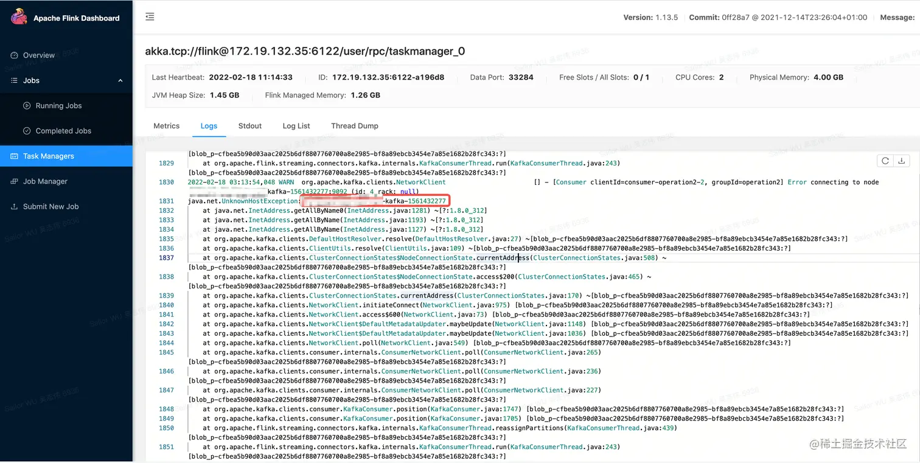Screen dimensions: 920x463
Task: Switch to the Stdout tab
Action: point(250,126)
